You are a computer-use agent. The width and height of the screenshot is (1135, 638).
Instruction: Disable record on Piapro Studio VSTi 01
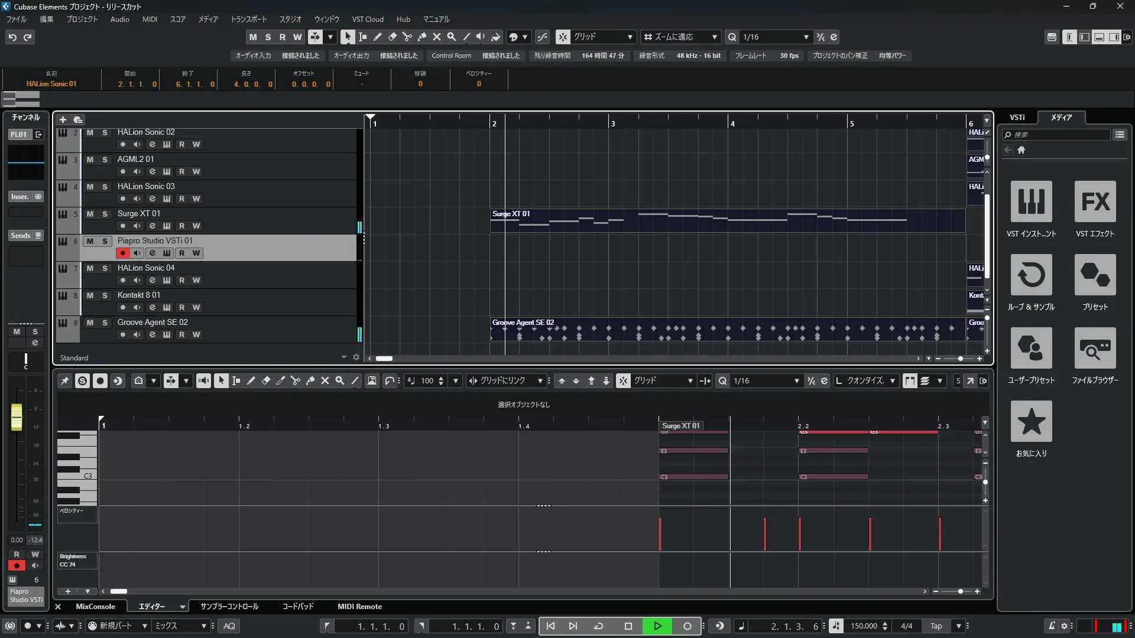click(122, 253)
